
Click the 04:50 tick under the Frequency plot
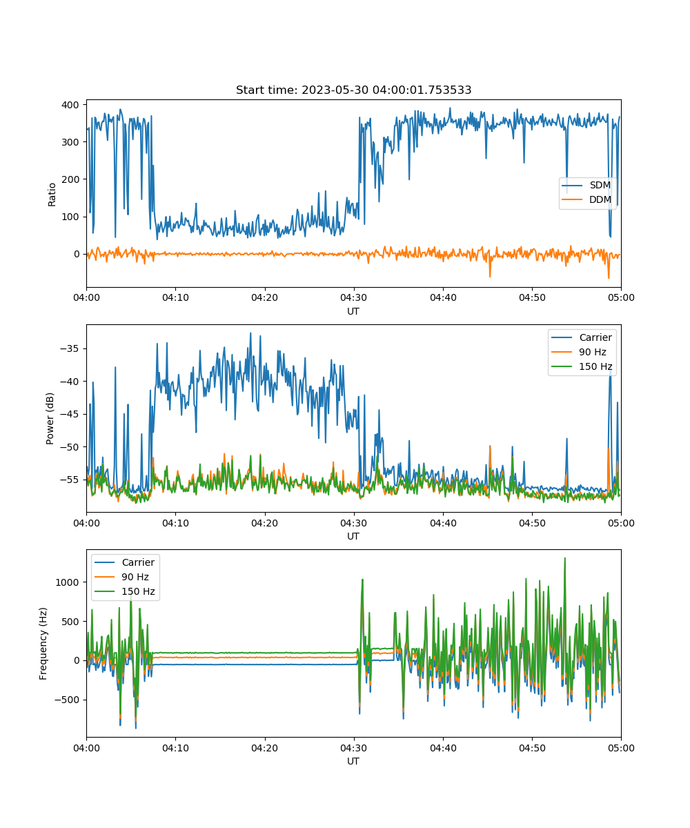[x=532, y=747]
